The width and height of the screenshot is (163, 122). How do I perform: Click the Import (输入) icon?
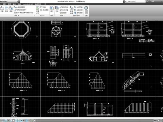[52, 9]
